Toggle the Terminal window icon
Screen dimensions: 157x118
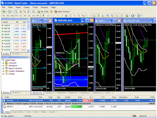click(x=29, y=12)
